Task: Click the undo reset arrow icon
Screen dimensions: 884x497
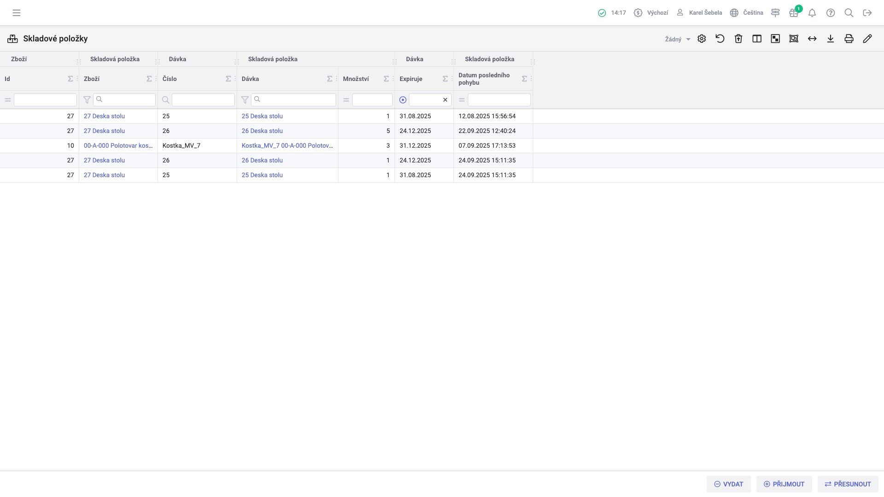Action: click(x=720, y=39)
